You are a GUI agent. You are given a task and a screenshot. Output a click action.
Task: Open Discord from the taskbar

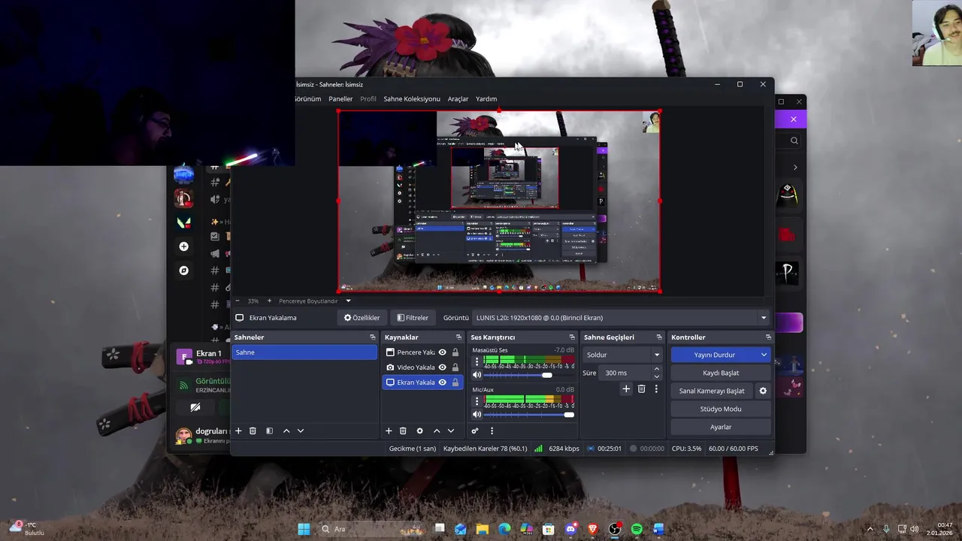570,529
